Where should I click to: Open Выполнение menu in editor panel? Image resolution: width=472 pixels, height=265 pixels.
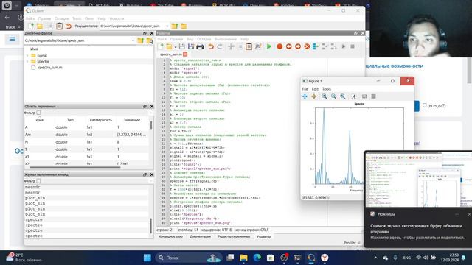pos(226,39)
